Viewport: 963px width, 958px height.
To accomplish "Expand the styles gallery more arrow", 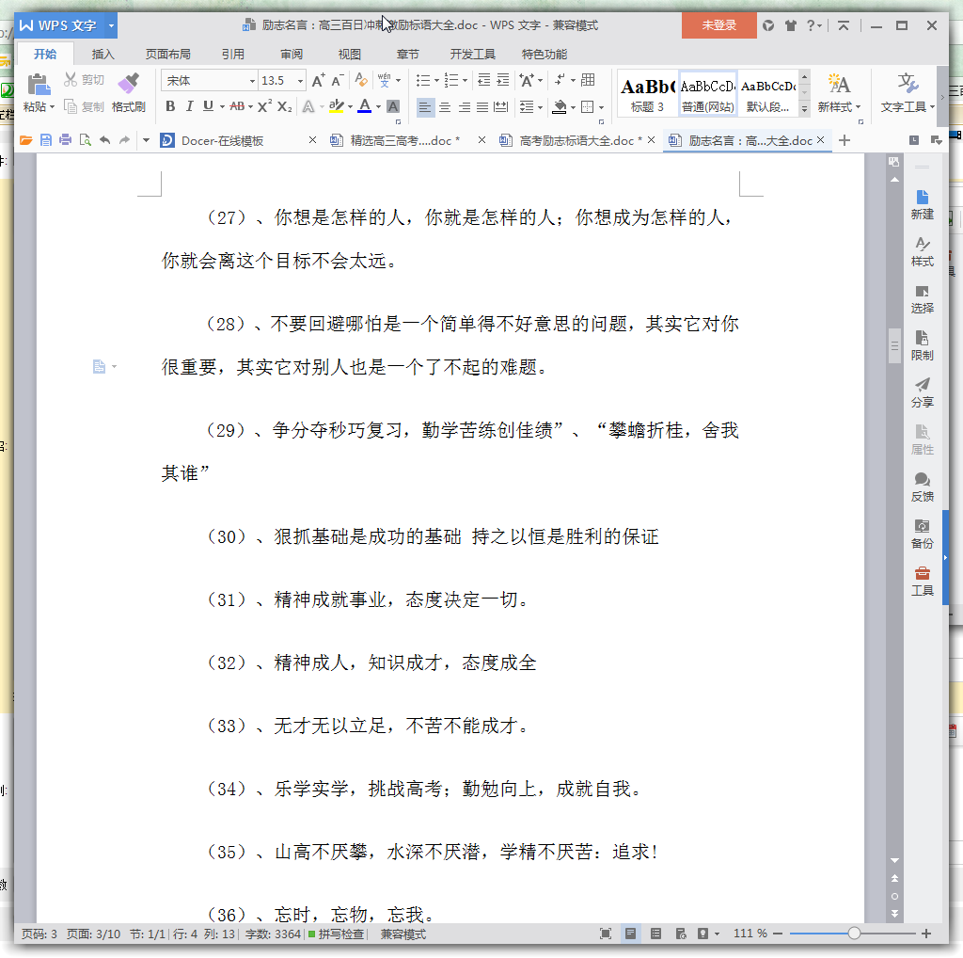I will point(804,109).
